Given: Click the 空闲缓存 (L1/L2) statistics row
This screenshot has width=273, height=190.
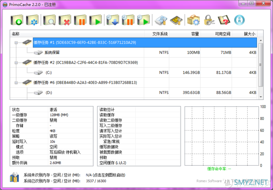Looking at the screenshot, I should coord(139,163).
